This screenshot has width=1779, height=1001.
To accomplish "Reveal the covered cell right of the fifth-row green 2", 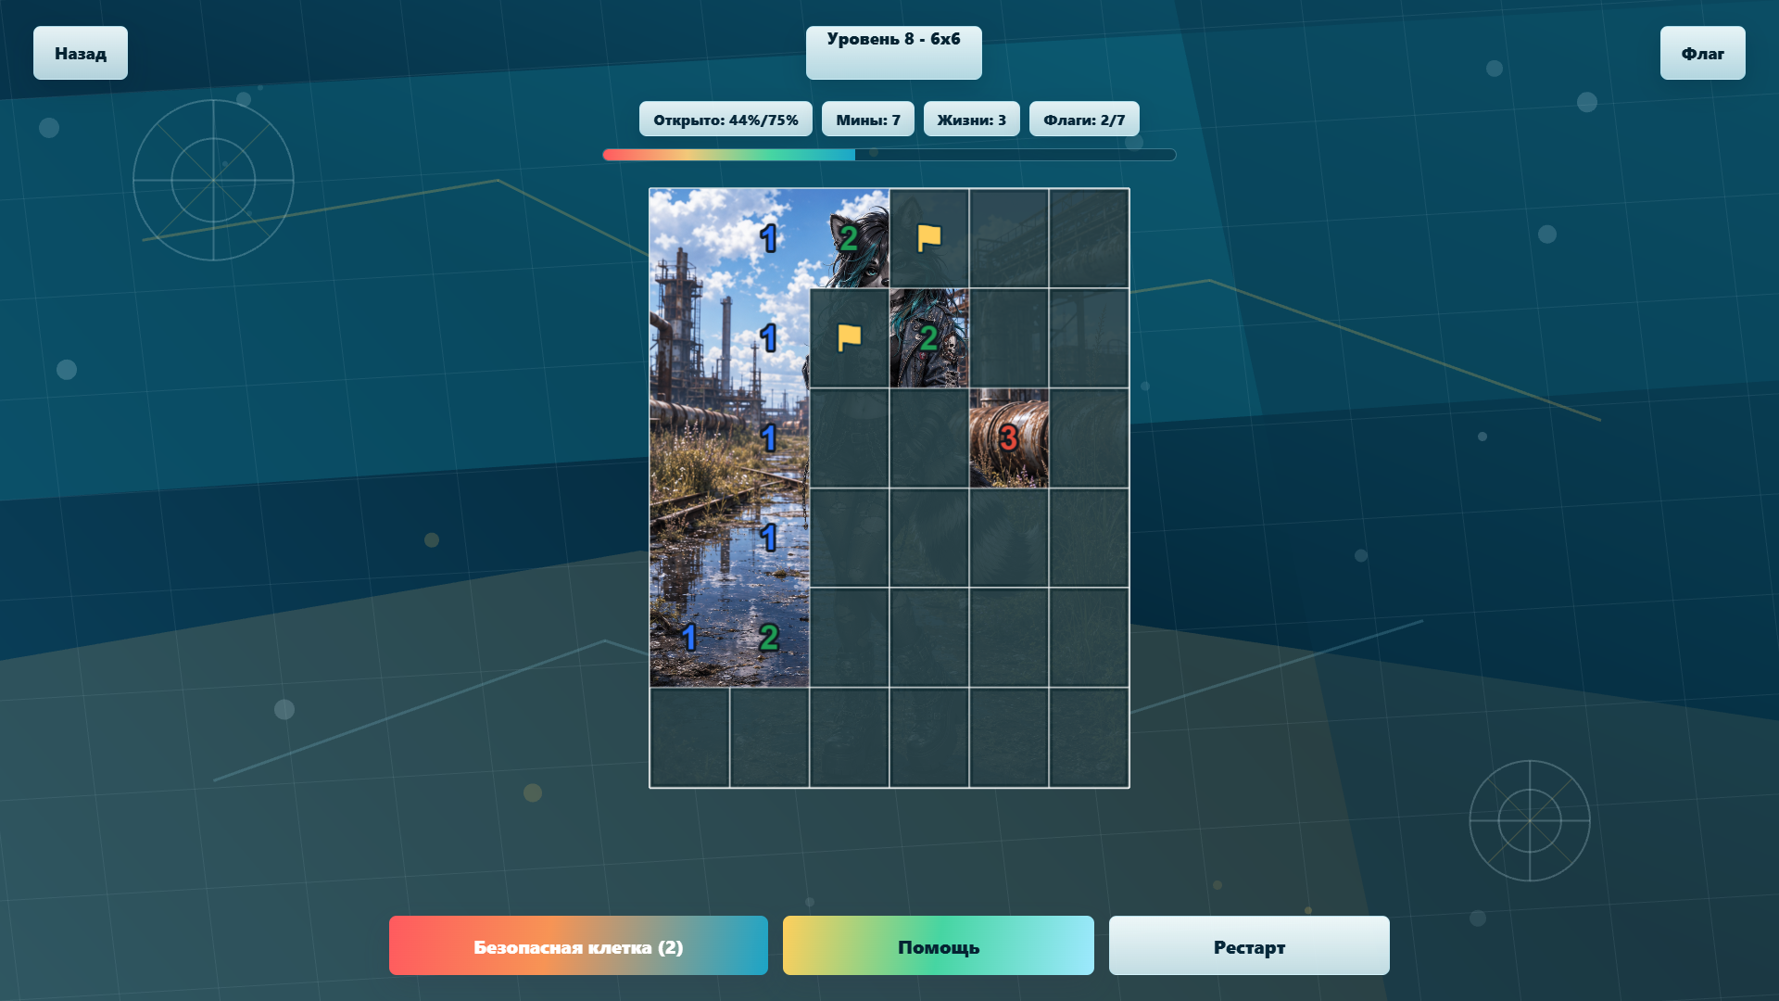I will (x=850, y=638).
